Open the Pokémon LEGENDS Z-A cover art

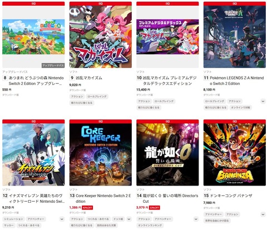click(x=235, y=37)
